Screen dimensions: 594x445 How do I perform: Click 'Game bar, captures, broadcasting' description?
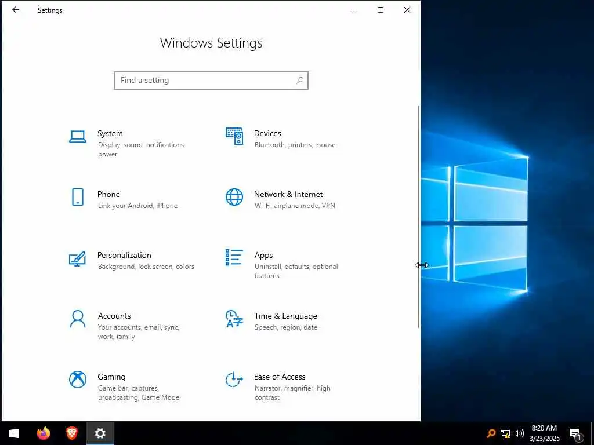tap(139, 393)
